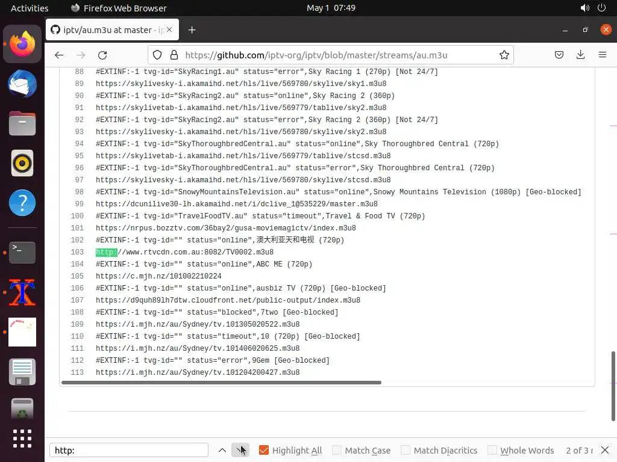Screen dimensions: 617x462
Task: Save page to Pocket
Action: click(x=559, y=55)
